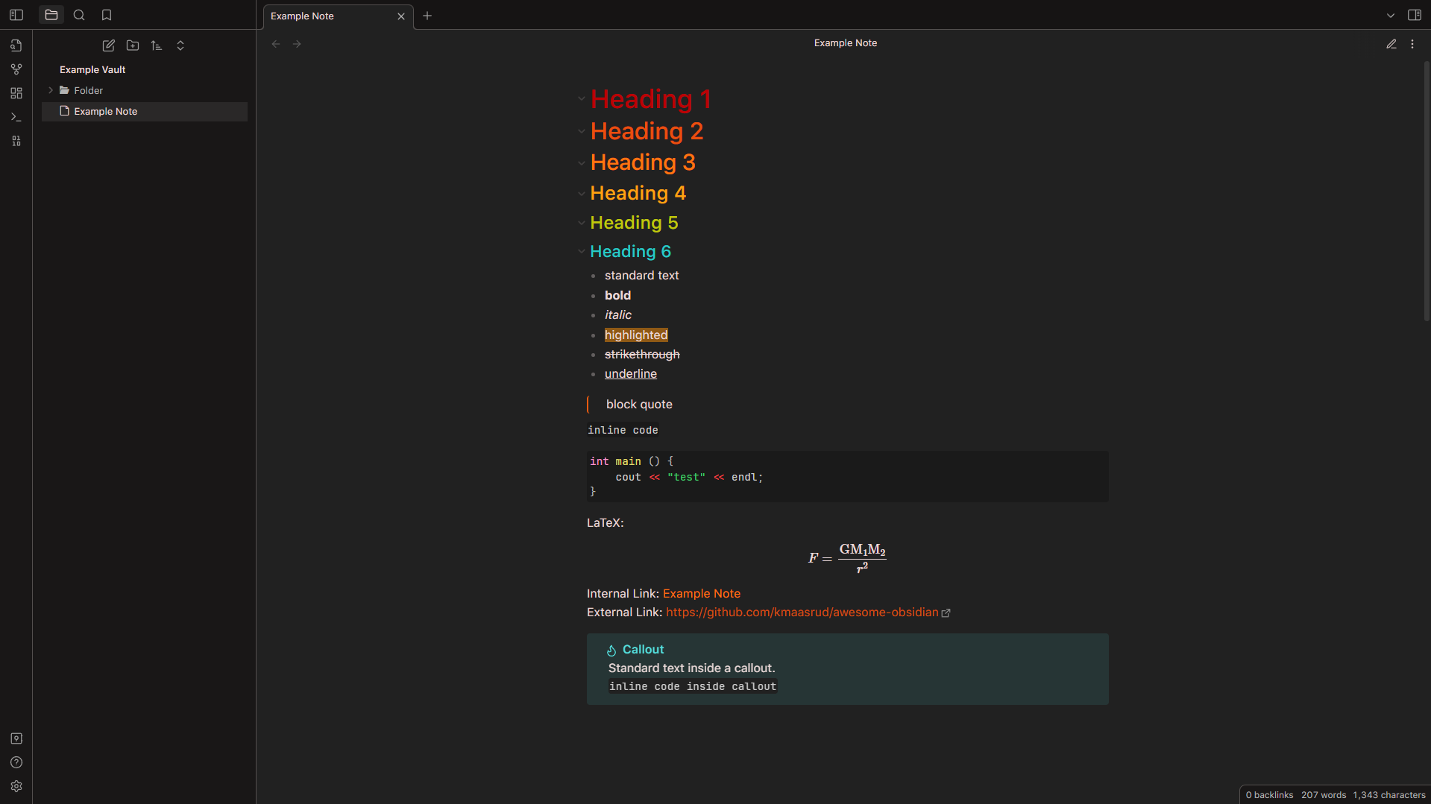Click the underline list item
This screenshot has height=804, width=1431.
pos(631,374)
